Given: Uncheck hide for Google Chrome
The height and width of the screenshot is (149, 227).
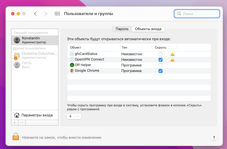Looking at the screenshot, I should (x=161, y=71).
